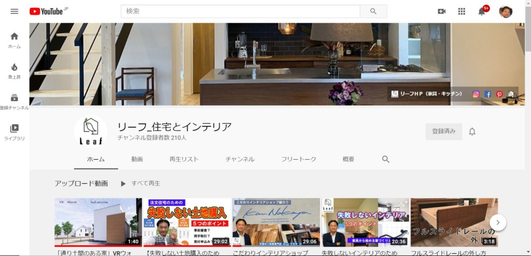531x256 pixels.
Task: Open the last Leaf icon link on banner
Action: [511, 94]
